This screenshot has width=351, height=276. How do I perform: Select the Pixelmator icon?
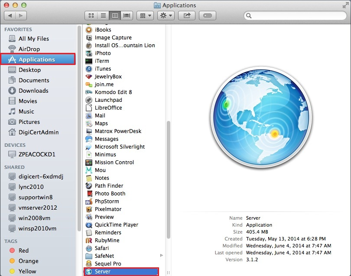[x=89, y=209]
